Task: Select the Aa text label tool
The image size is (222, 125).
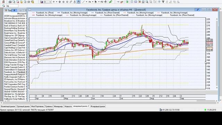Action: [89, 2]
